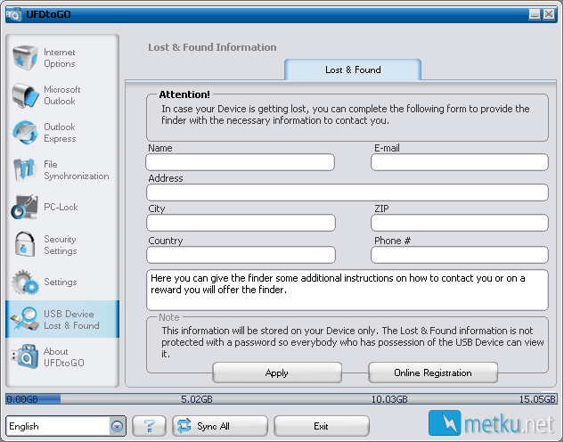Image resolution: width=564 pixels, height=442 pixels.
Task: Focus the E-mail input field
Action: coord(460,162)
